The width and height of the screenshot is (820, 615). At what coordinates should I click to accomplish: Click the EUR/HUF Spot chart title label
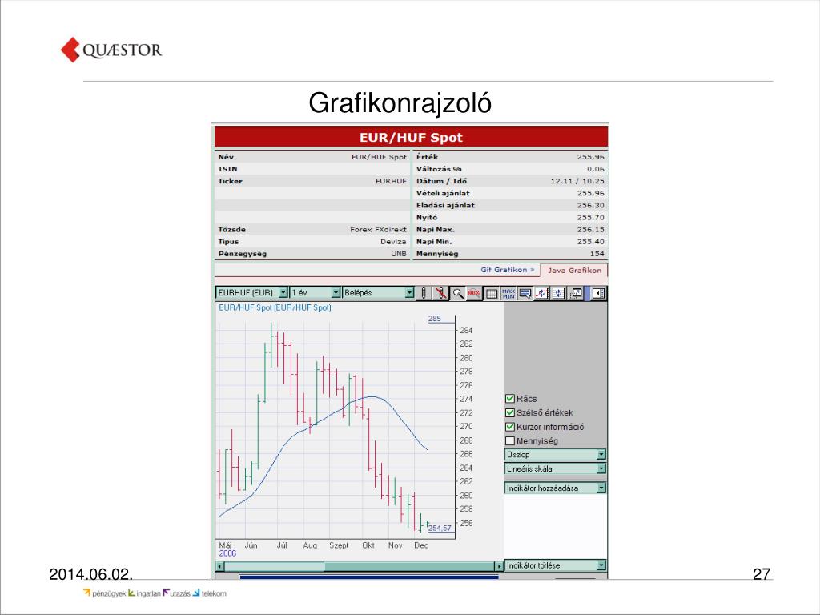click(x=275, y=307)
